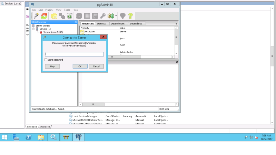276x155 pixels.
Task: Click the recycle bin Drop object icon
Action: [x=70, y=16]
